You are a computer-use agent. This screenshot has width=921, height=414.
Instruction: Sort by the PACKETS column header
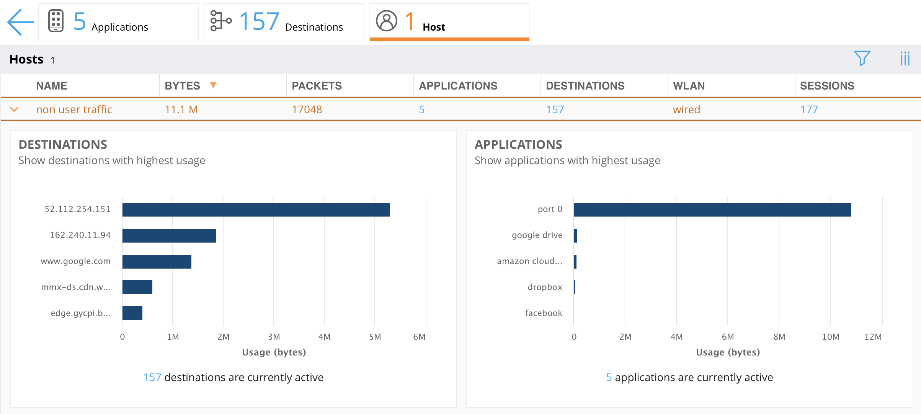tap(317, 86)
